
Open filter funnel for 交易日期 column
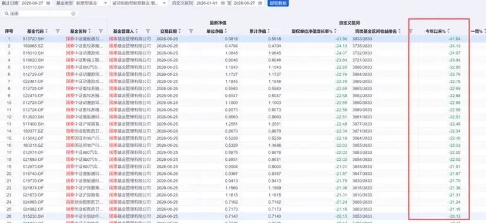coord(191,31)
